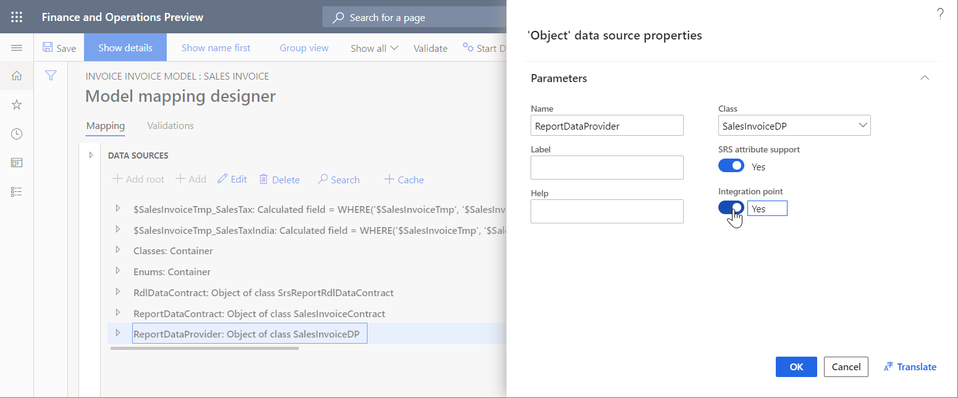Viewport: 958px width, 398px height.
Task: Open the Show all dropdown
Action: (x=374, y=48)
